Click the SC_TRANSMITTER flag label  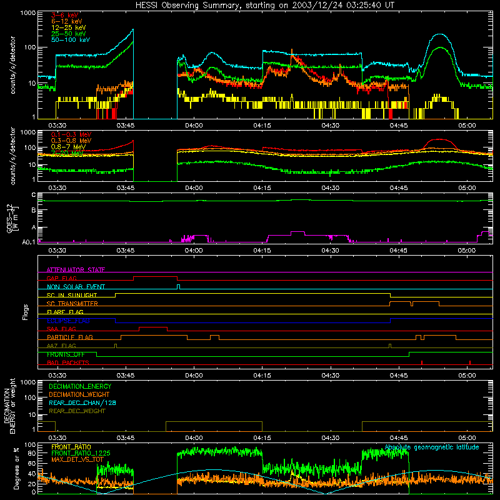pos(72,304)
